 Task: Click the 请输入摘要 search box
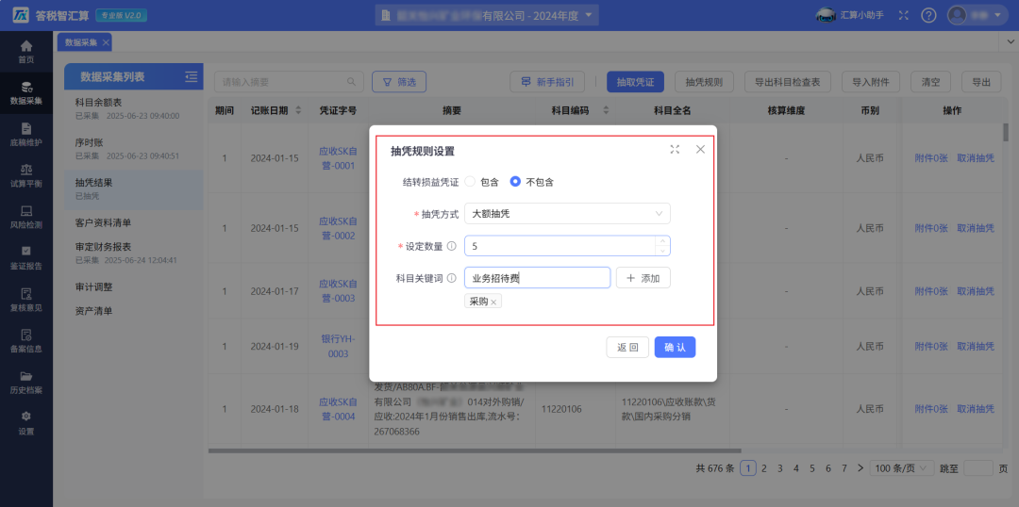[x=290, y=82]
